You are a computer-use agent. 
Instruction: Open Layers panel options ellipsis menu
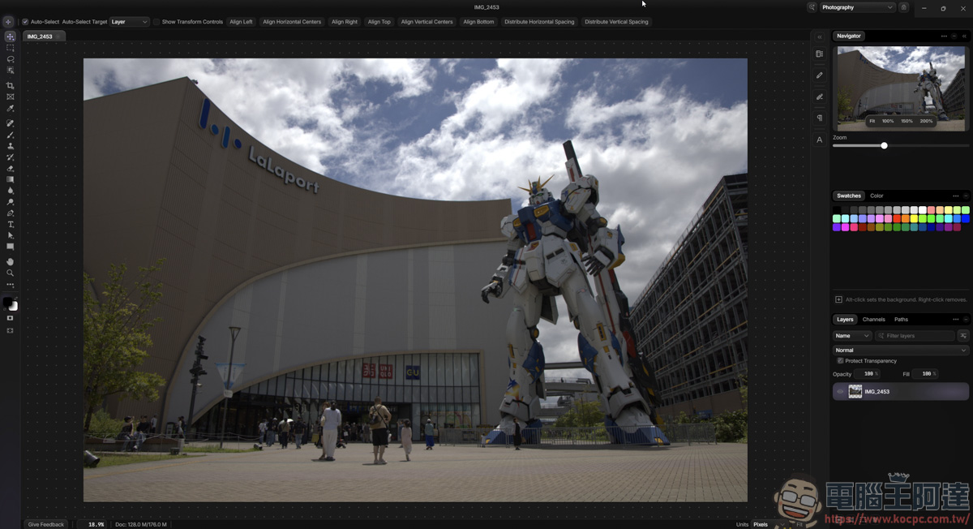pyautogui.click(x=956, y=320)
